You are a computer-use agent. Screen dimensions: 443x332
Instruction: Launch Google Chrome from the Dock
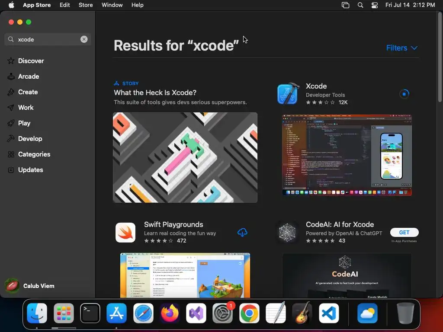coord(249,313)
